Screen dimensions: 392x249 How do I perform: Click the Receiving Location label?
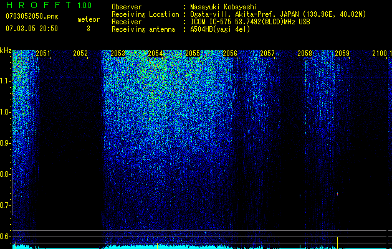click(x=145, y=14)
